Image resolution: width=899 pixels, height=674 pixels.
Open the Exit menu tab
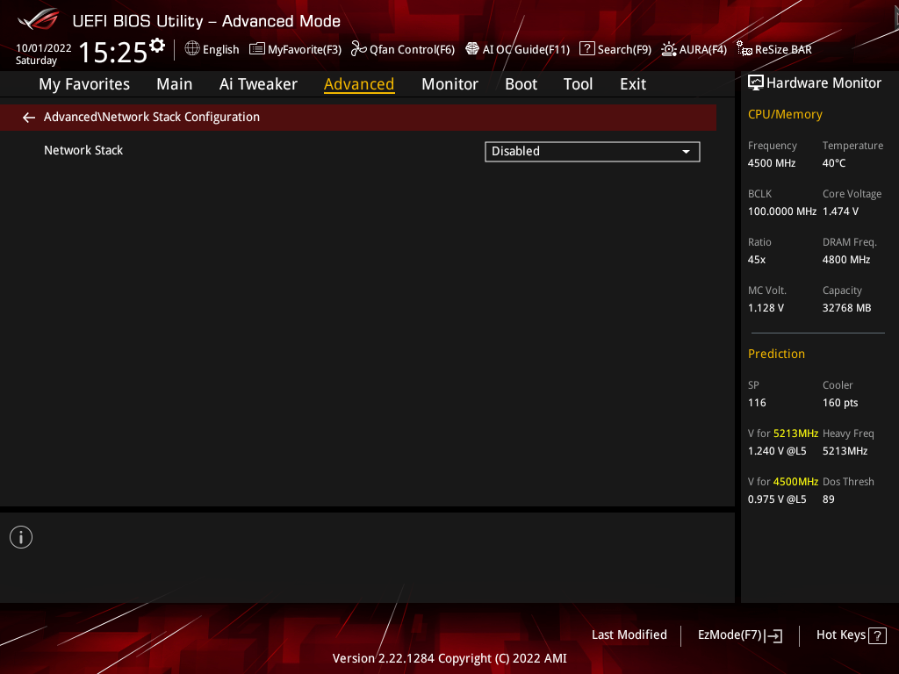point(632,84)
